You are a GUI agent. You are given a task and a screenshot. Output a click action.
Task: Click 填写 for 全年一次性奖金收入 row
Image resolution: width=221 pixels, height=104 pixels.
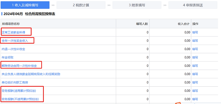[195, 41]
